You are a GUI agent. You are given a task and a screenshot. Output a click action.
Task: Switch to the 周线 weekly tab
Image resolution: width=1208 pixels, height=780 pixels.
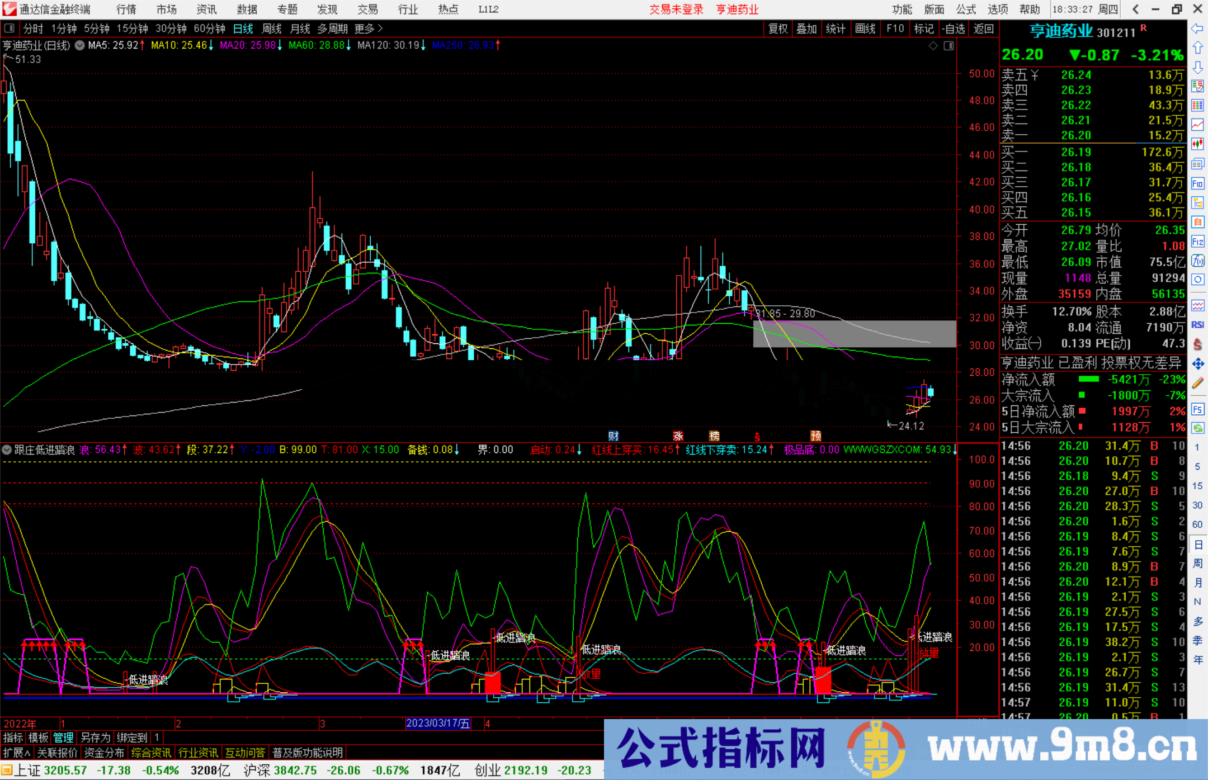(x=272, y=29)
